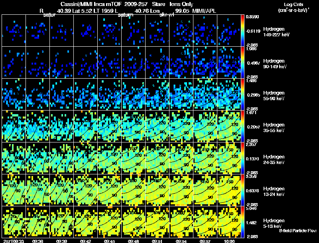Open the Hydrogen 149-227 keV panel at 09:33
Screen dimensions: 319x243
(14, 31)
